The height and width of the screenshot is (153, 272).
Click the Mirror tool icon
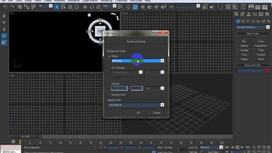coord(205,7)
